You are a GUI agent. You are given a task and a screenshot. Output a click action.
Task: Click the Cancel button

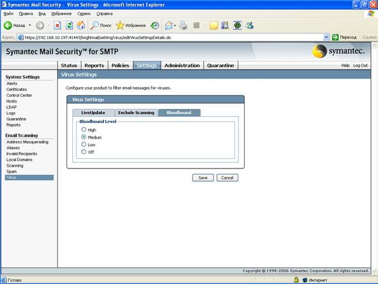(227, 178)
